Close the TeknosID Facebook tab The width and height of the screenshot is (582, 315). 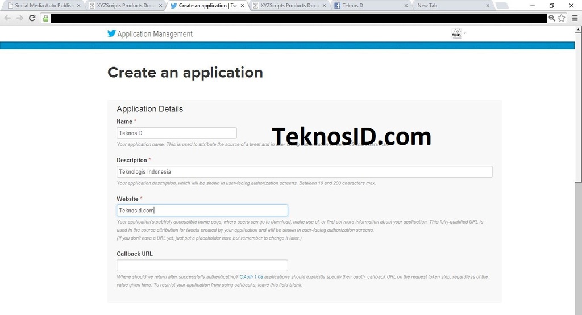tap(406, 6)
